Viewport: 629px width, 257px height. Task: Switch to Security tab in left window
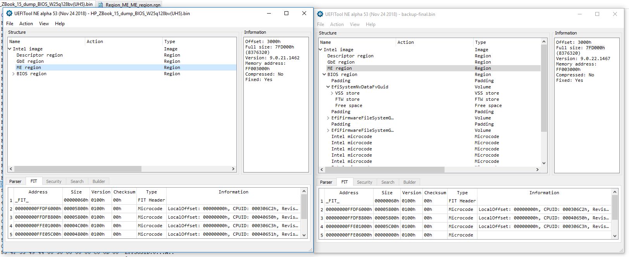pos(53,181)
